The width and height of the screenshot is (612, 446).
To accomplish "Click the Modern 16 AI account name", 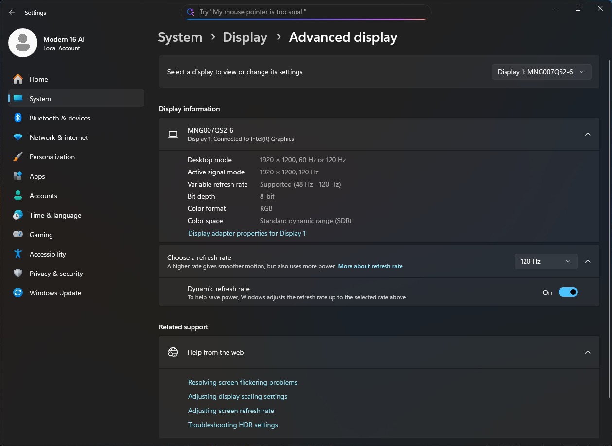I will click(x=64, y=39).
